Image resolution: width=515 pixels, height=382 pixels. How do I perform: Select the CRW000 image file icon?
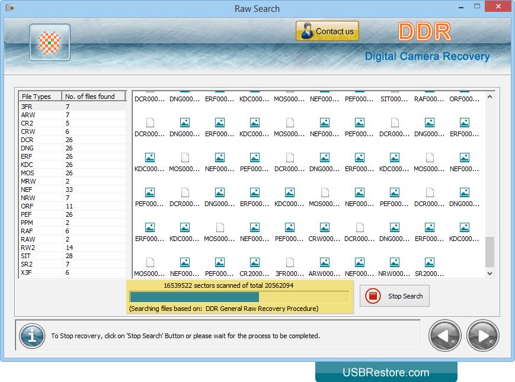[x=324, y=227]
